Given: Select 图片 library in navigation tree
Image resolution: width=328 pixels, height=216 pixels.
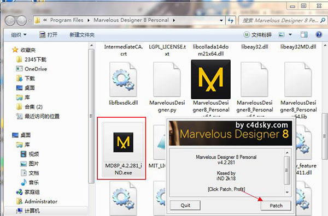Looking at the screenshot, I should [x=30, y=164].
